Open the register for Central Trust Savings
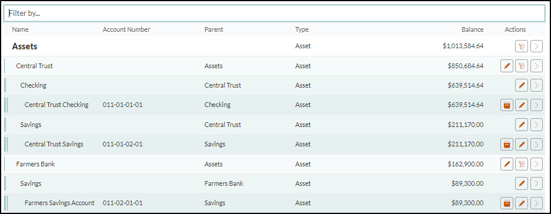 point(507,144)
